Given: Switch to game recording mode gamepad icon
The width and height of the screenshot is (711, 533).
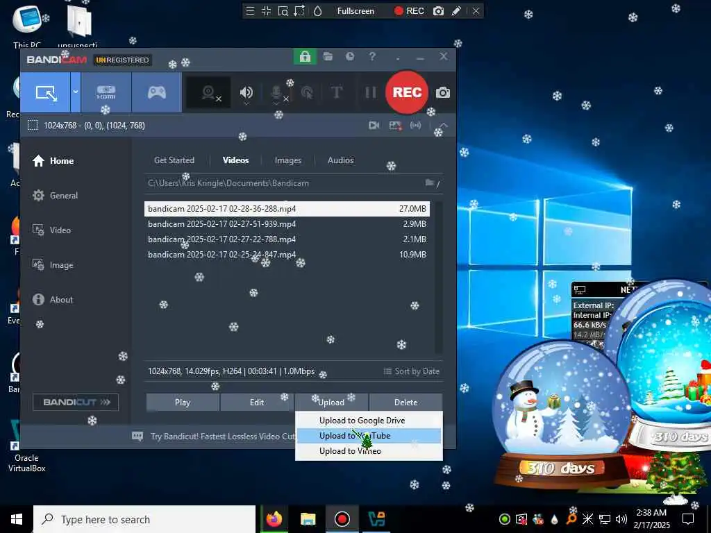Looking at the screenshot, I should pos(157,92).
